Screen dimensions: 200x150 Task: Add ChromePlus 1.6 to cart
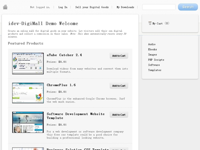point(119,86)
